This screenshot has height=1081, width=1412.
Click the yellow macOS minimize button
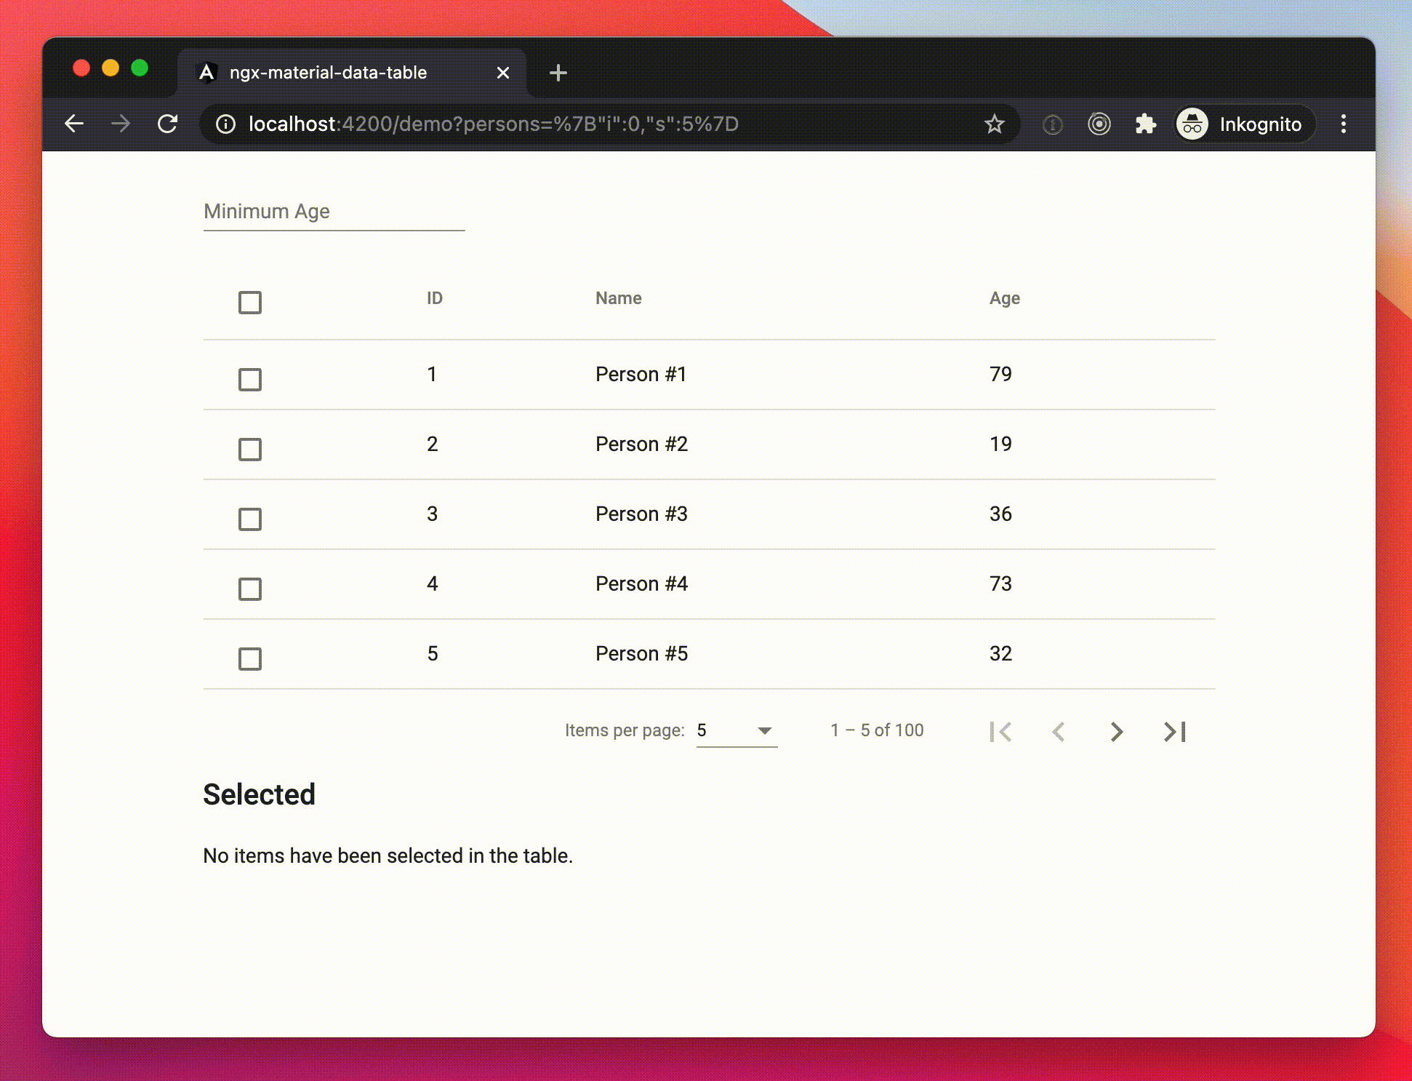click(111, 68)
